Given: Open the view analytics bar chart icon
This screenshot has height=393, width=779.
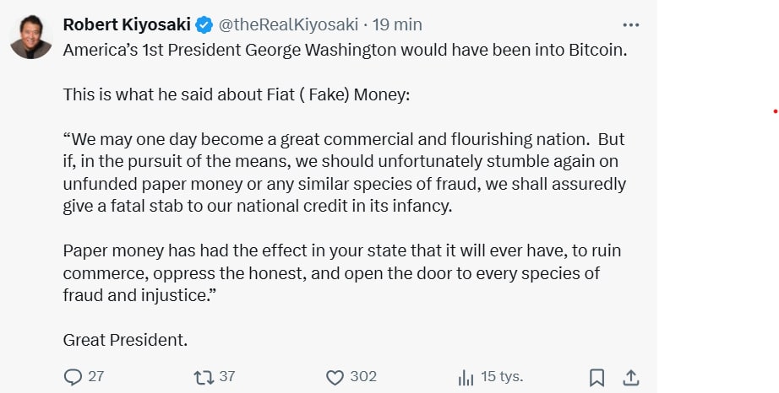Looking at the screenshot, I should point(466,377).
